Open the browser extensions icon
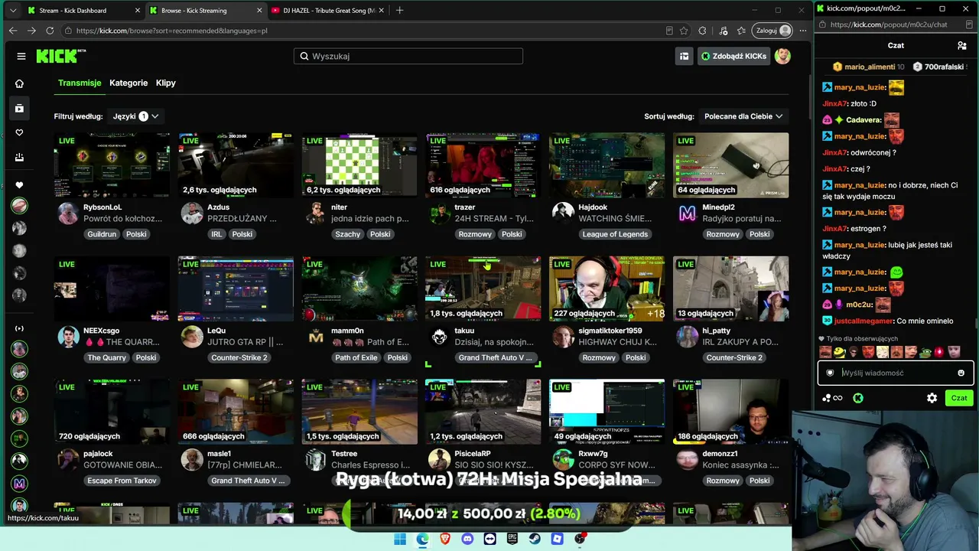 point(702,31)
